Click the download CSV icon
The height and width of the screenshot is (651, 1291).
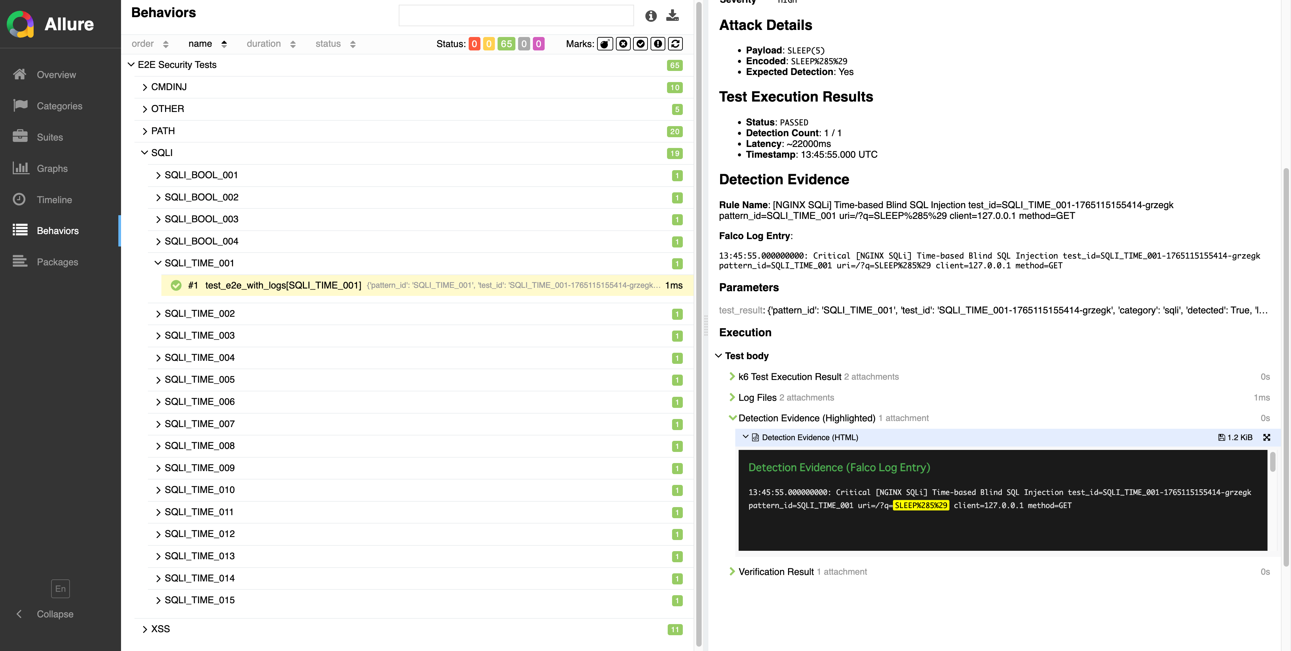(672, 15)
